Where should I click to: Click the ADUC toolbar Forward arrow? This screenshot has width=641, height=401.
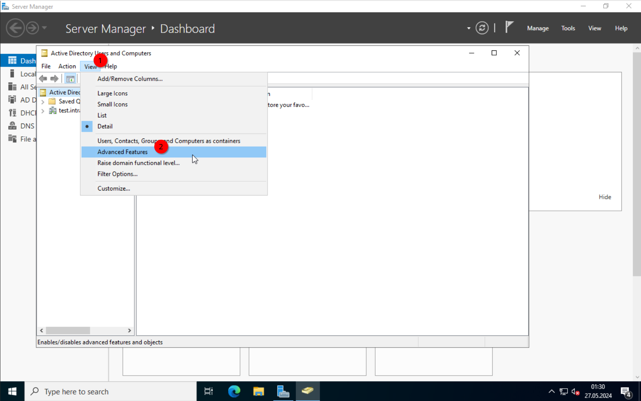click(54, 79)
